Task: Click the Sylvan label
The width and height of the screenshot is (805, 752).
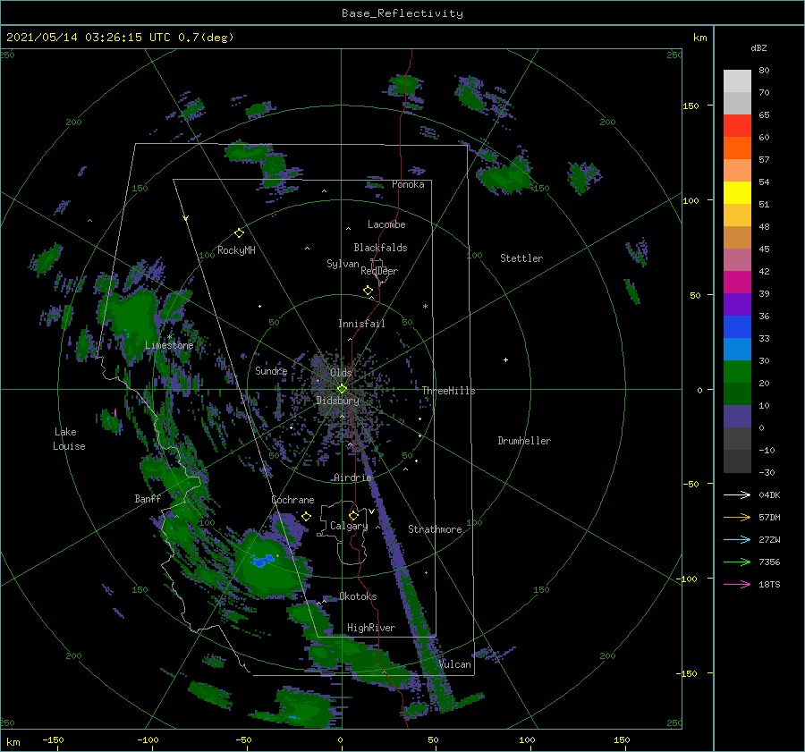Action: 343,264
